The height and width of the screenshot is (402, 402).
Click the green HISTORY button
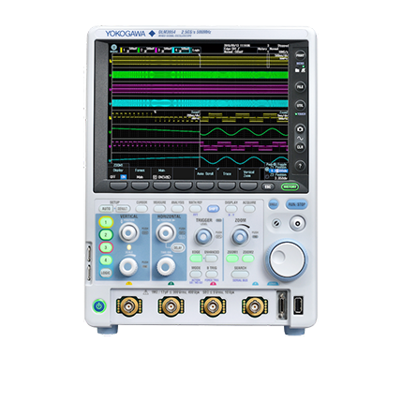[290, 186]
